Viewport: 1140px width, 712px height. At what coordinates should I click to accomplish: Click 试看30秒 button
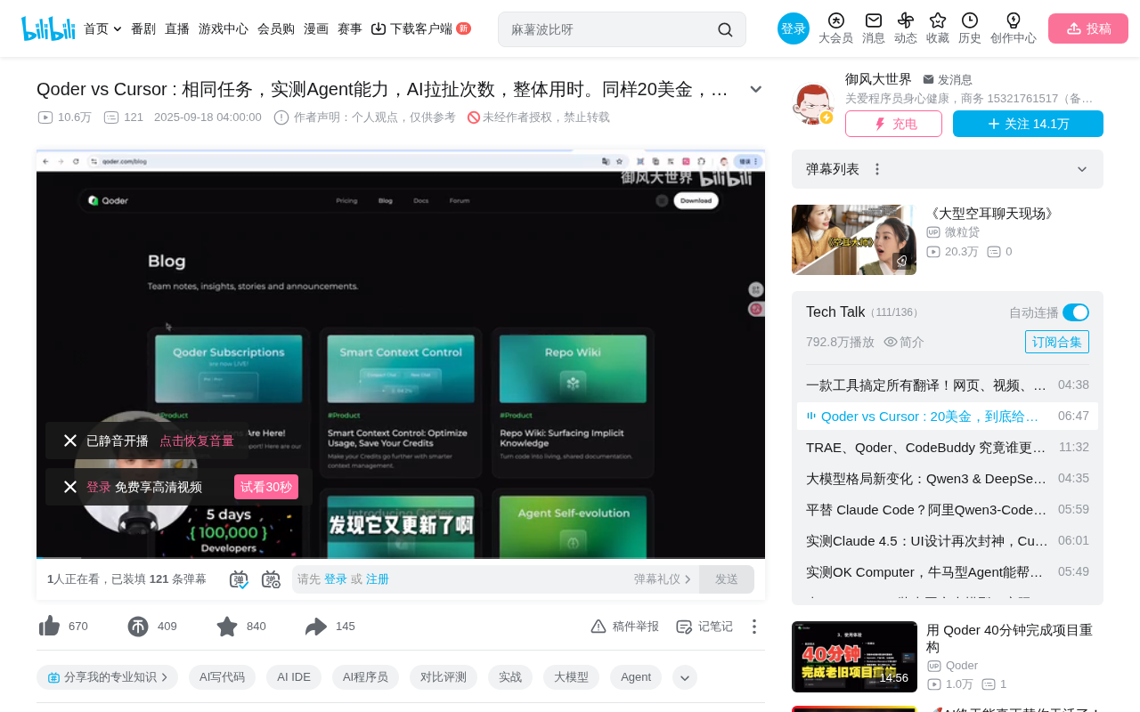click(266, 487)
